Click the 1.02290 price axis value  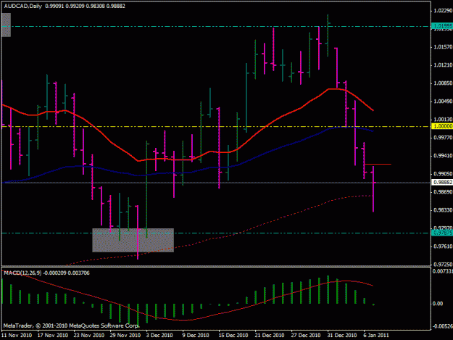(443, 11)
